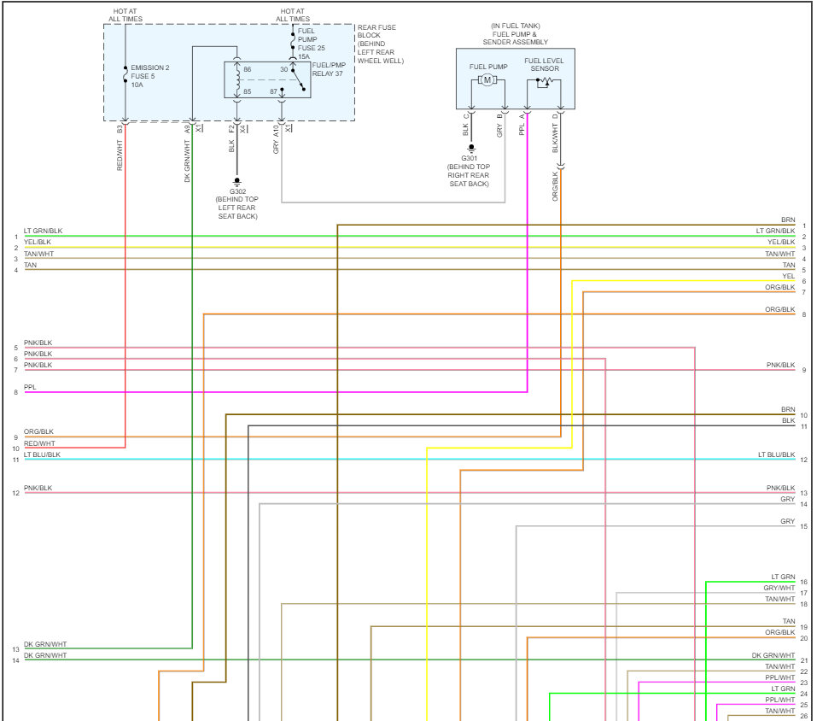Click relay terminal number 85
The image size is (817, 721).
[247, 91]
